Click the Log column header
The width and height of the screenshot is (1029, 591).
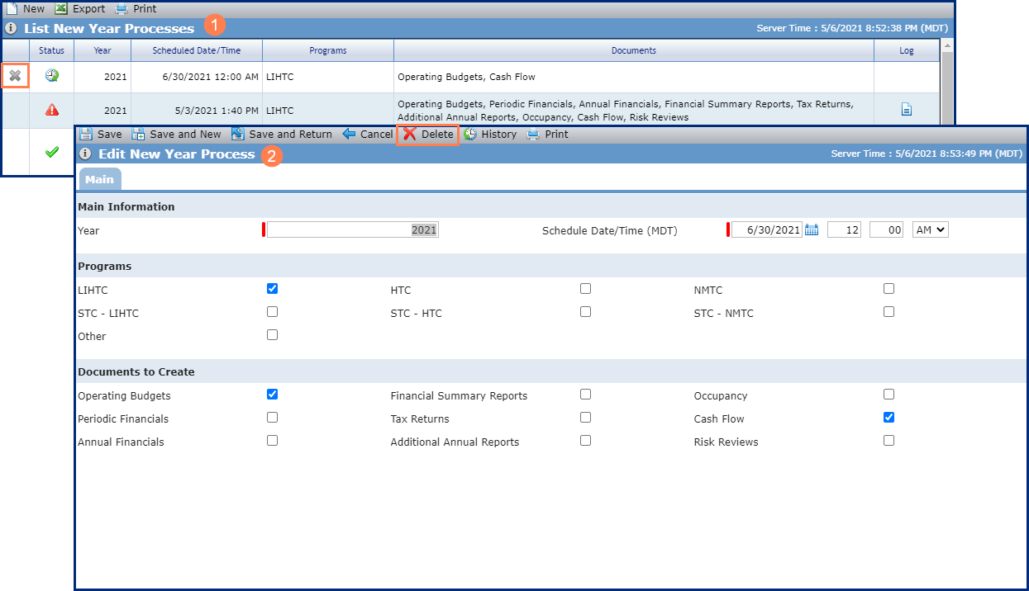pos(907,50)
